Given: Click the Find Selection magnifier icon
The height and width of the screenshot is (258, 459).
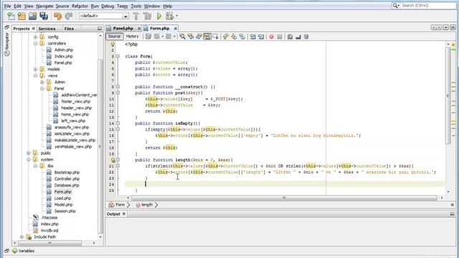Looking at the screenshot, I should point(182,37).
